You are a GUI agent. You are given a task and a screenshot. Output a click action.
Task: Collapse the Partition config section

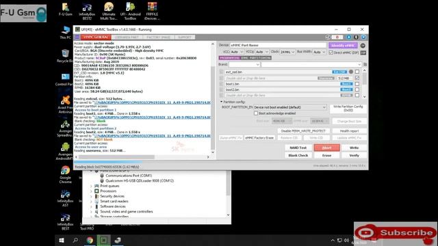pos(221,102)
